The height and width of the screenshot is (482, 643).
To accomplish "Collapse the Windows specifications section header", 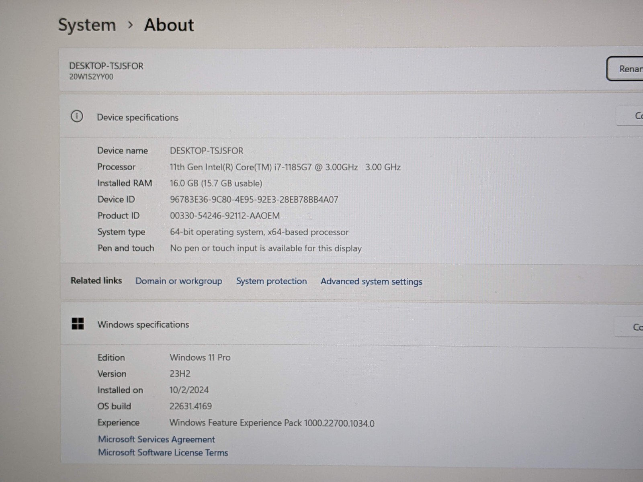I will [x=352, y=325].
